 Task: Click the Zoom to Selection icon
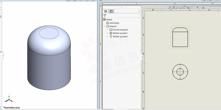click(177, 7)
